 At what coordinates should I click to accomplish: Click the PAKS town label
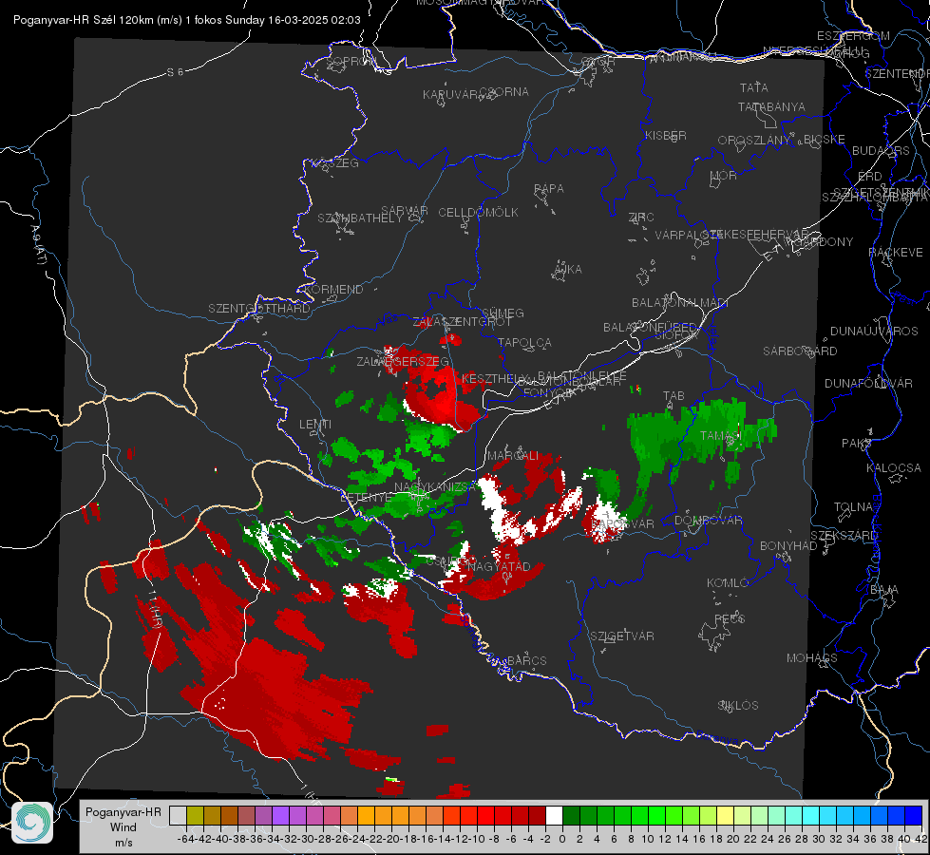click(x=857, y=444)
